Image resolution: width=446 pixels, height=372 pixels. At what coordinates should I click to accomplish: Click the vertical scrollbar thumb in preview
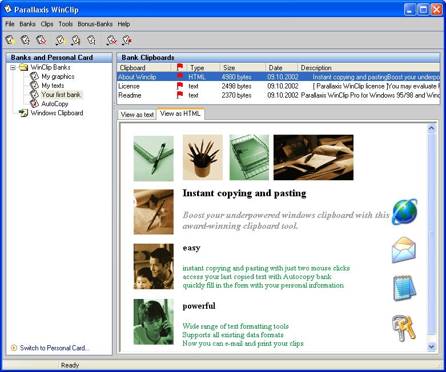coord(432,234)
